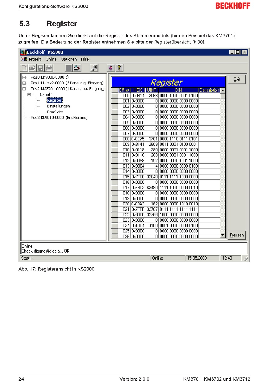Click offset cell 010
This screenshot has height=388, width=269.
(x=124, y=150)
